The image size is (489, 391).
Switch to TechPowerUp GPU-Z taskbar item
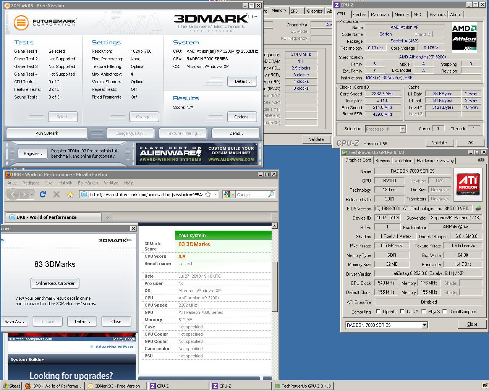point(303,386)
